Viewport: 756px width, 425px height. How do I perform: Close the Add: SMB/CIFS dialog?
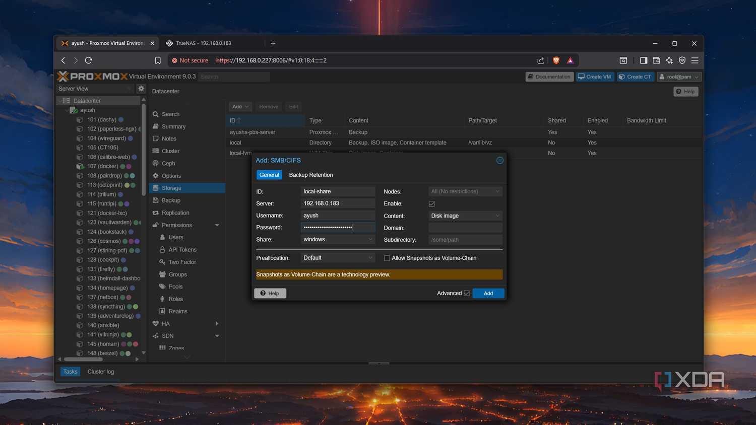(x=500, y=160)
